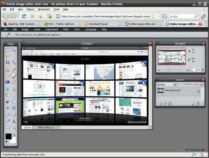Select the Clone Stamp tool

[8, 69]
